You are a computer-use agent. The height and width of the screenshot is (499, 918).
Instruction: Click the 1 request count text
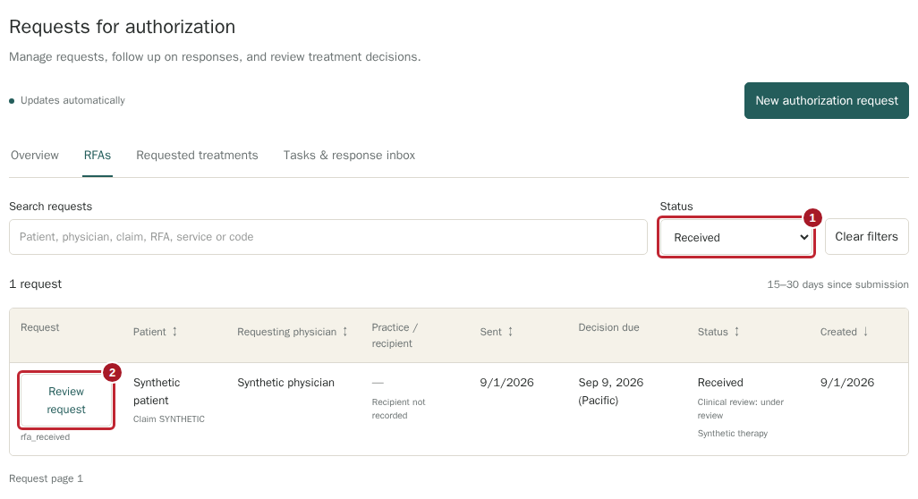click(x=35, y=283)
